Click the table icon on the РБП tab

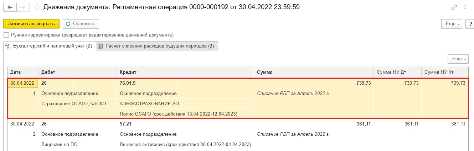101,46
